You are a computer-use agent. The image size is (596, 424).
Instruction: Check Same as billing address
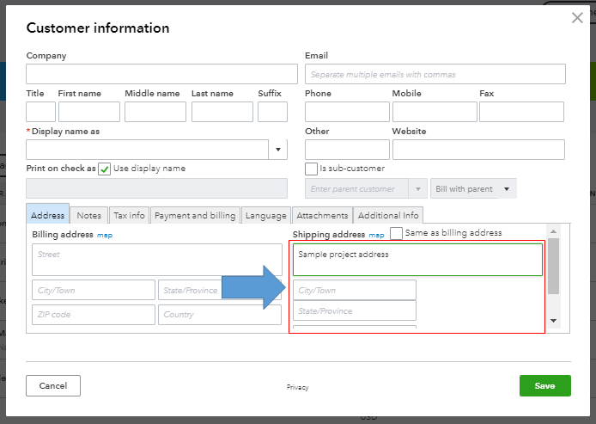[x=396, y=233]
